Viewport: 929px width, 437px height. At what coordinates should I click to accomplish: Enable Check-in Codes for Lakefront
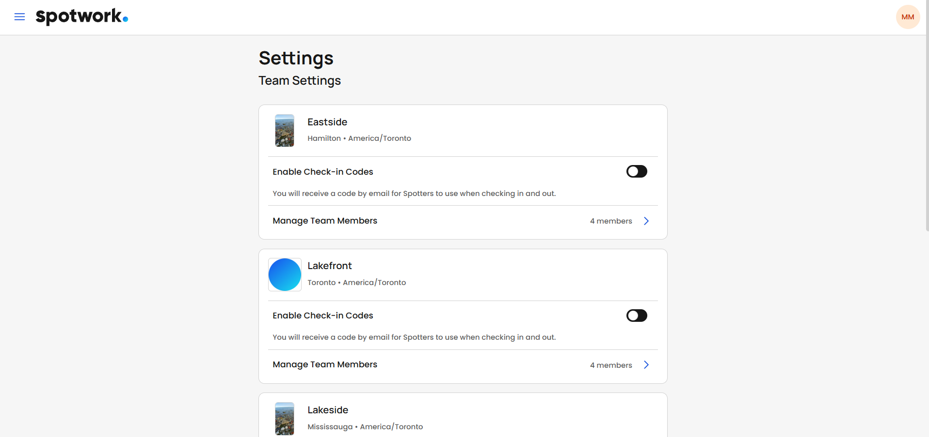click(636, 316)
